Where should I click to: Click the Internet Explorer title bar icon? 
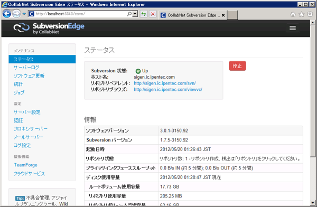(4, 4)
